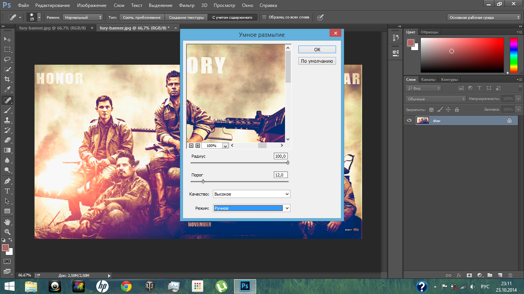
Task: Select the Brush tool in toolbox
Action: pyautogui.click(x=7, y=110)
